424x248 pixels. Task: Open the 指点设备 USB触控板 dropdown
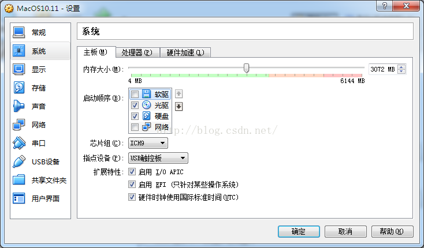pyautogui.click(x=158, y=158)
